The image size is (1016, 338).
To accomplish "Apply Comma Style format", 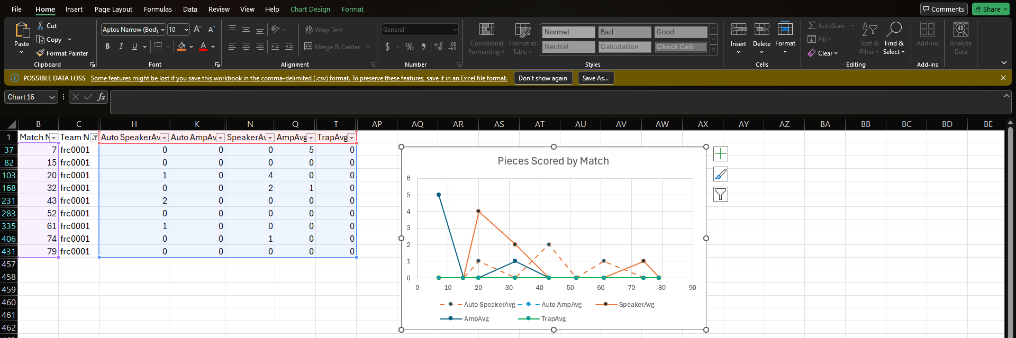I will click(423, 47).
